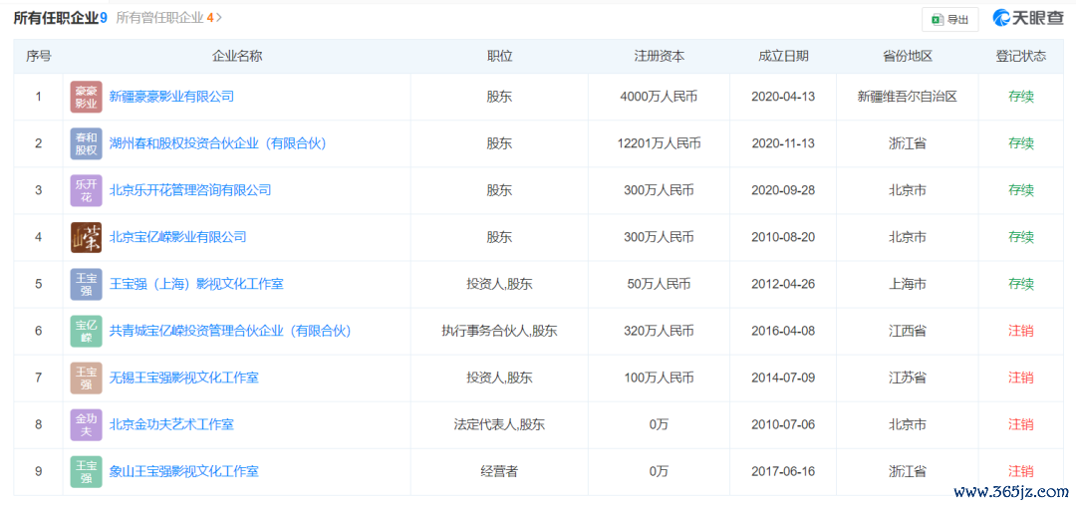This screenshot has width=1076, height=507.
Task: Open the 所有曾任职企业 tab
Action: pyautogui.click(x=164, y=18)
